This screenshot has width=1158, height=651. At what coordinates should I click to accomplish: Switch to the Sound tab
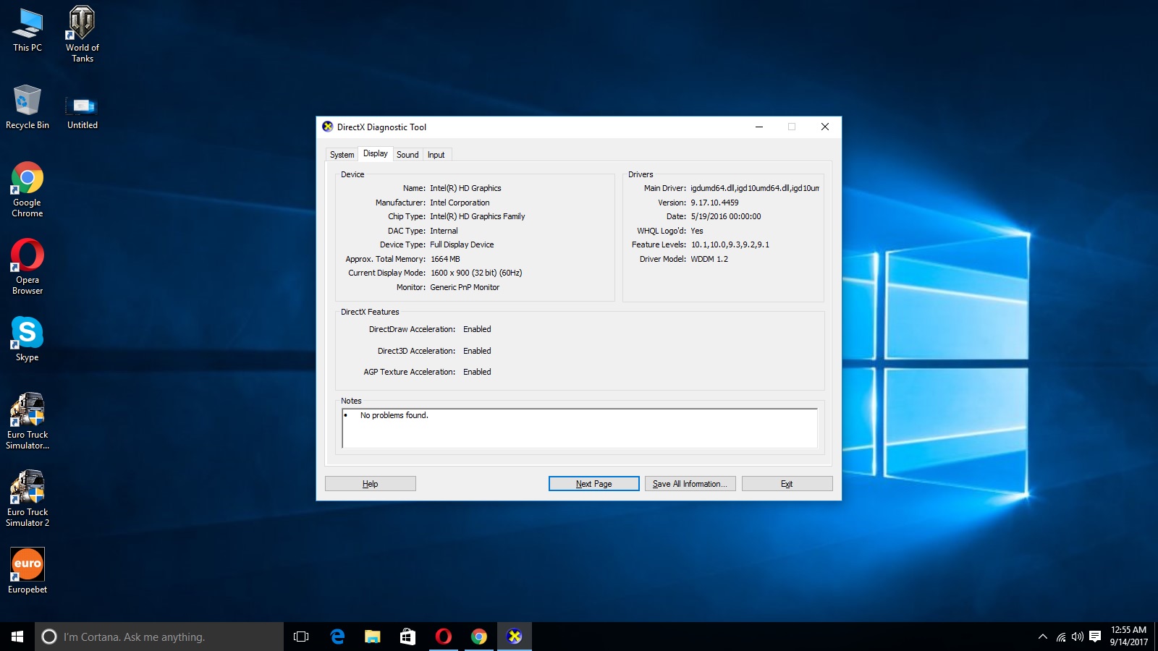(407, 155)
